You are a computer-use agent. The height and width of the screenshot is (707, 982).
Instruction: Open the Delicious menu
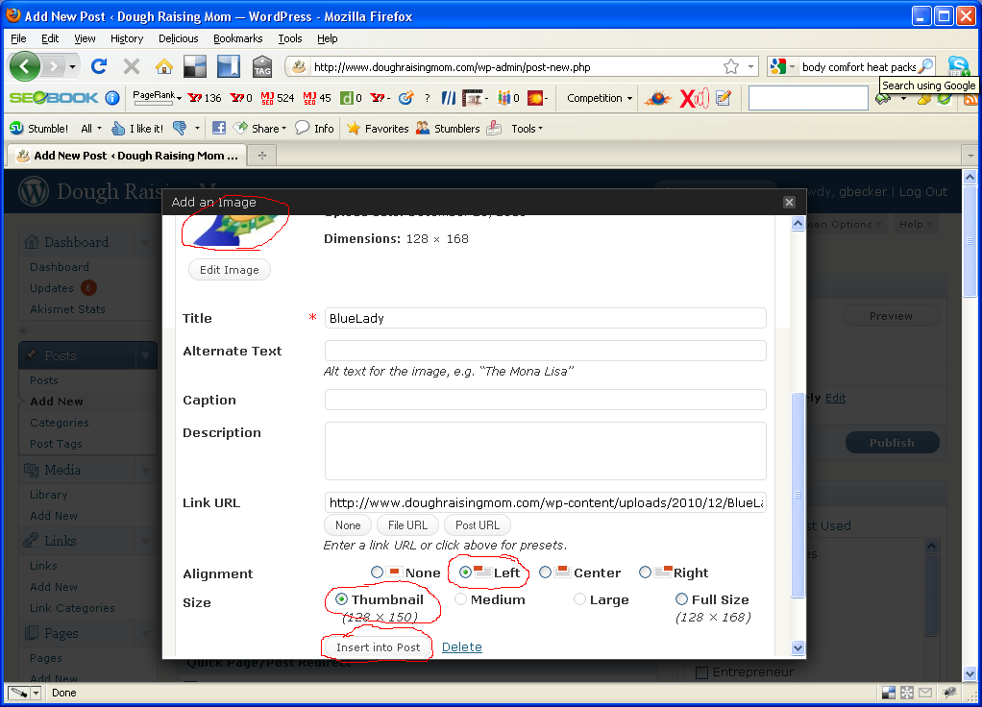[179, 38]
